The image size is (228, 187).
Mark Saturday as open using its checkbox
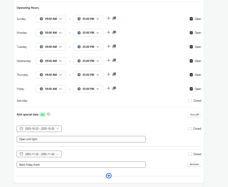coord(190,101)
